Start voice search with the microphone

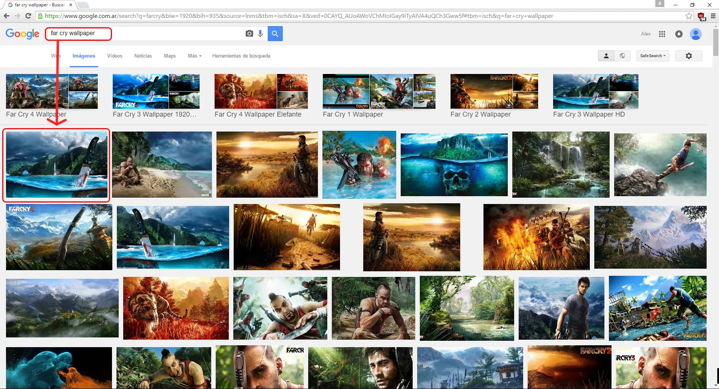(x=261, y=34)
